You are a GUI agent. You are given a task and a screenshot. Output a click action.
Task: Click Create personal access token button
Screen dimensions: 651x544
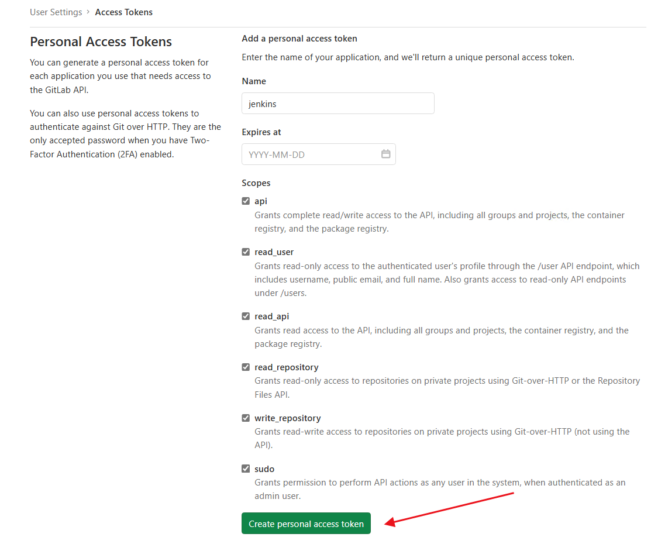click(306, 524)
